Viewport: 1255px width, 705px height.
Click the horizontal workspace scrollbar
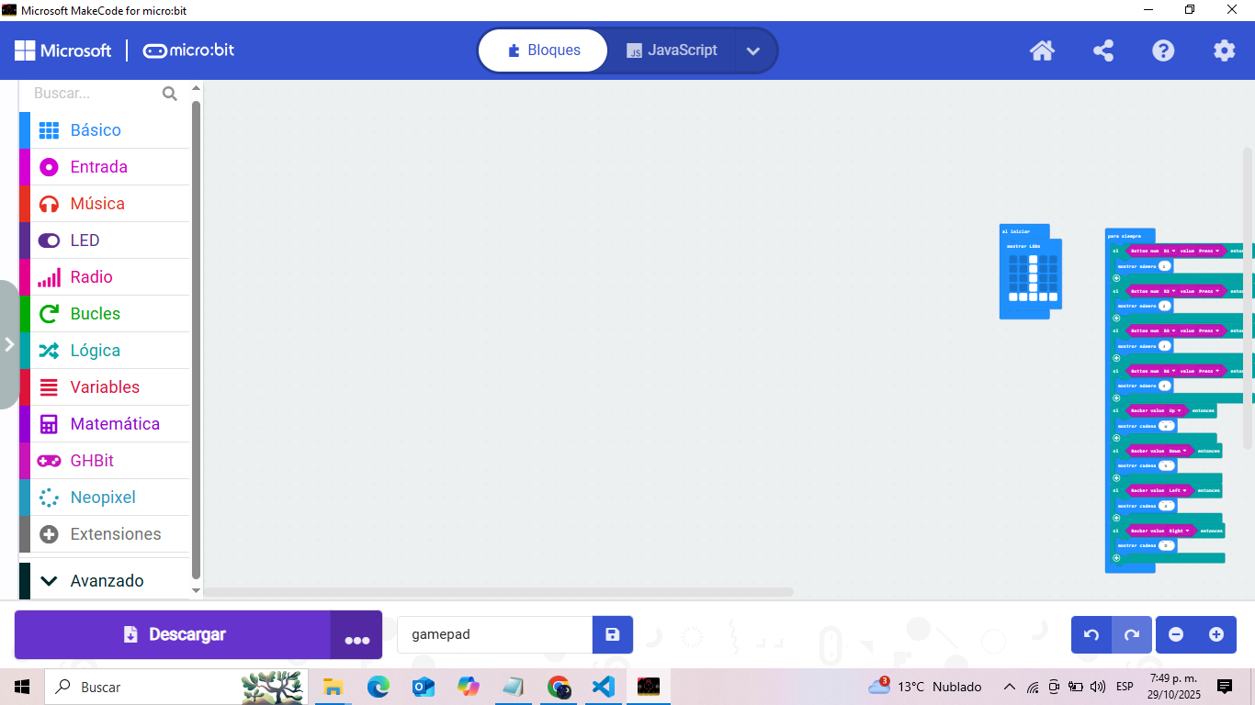498,592
